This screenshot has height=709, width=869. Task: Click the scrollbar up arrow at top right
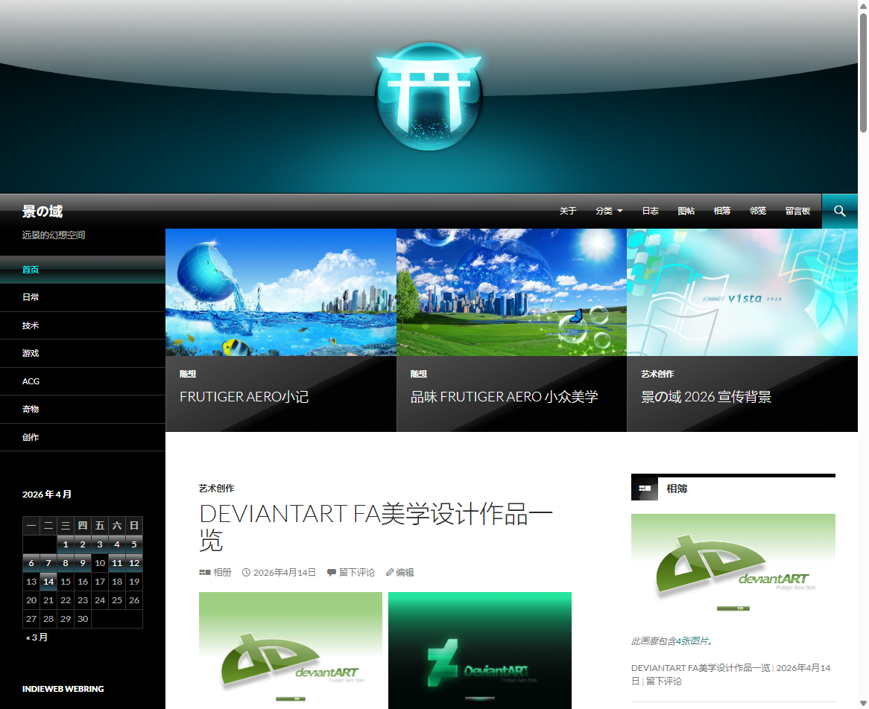[863, 6]
